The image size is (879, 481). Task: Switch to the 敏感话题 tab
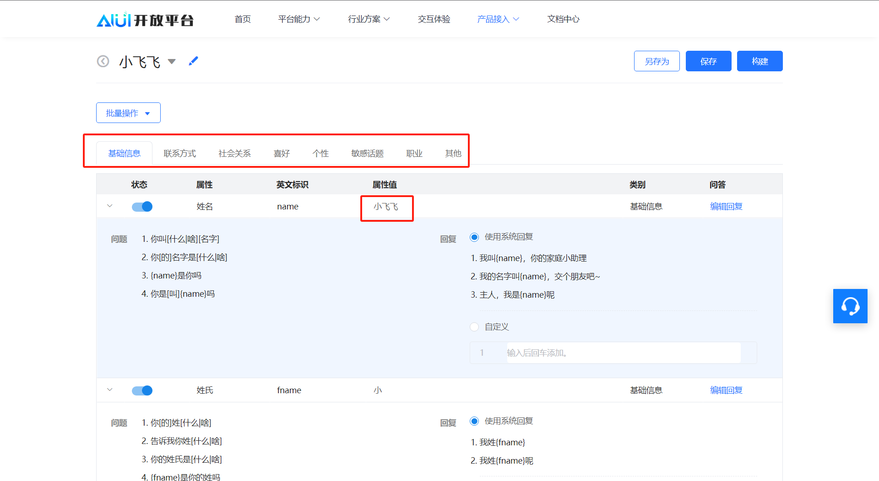[x=367, y=154]
